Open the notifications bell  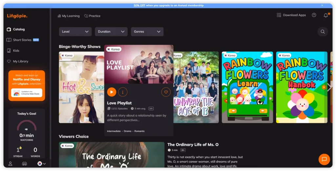(x=326, y=15)
